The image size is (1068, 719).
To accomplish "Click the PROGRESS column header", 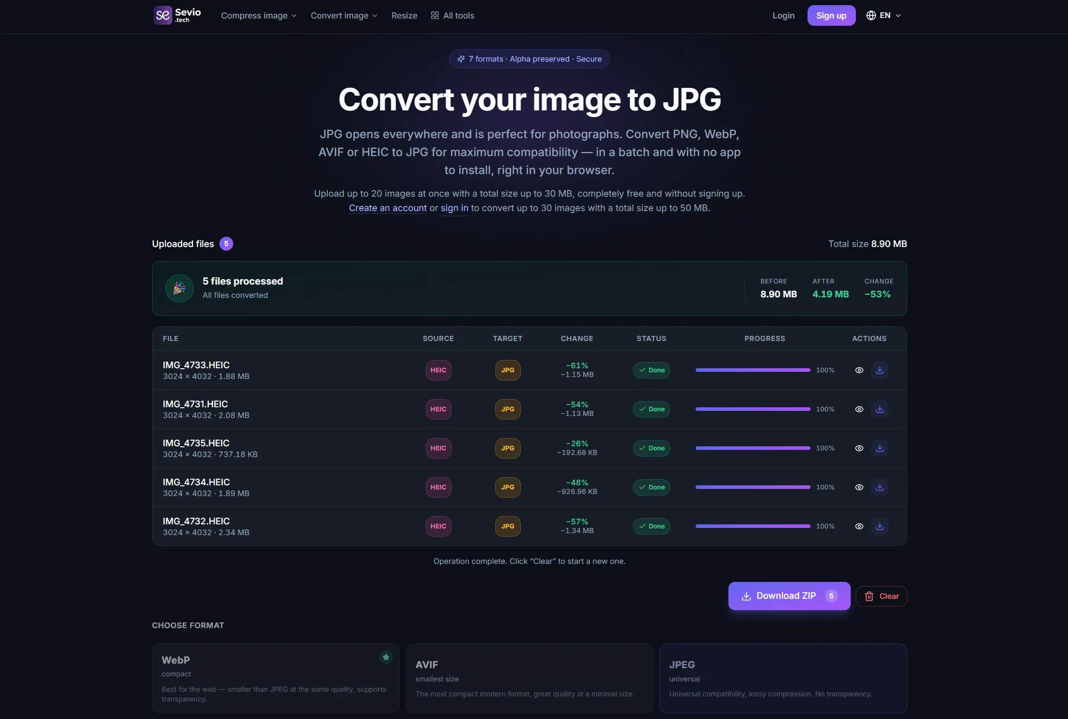I will coord(764,338).
